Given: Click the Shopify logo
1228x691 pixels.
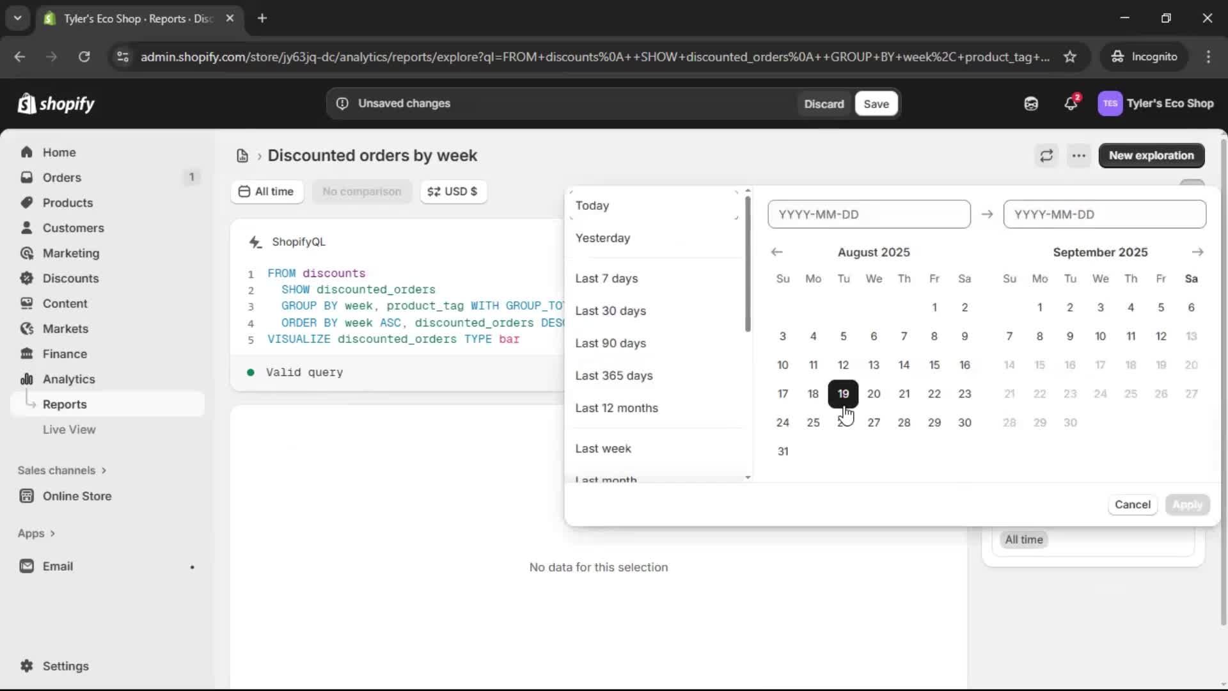Looking at the screenshot, I should [56, 104].
